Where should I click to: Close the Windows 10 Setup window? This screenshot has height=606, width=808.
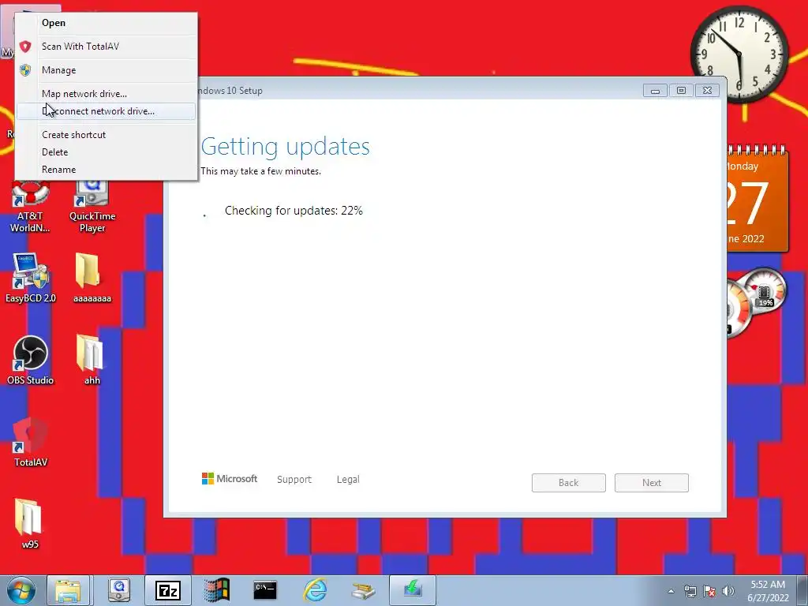click(708, 91)
